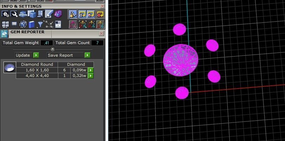Click the Total Gem Count label
Screen dimensions: 285x141
point(72,43)
